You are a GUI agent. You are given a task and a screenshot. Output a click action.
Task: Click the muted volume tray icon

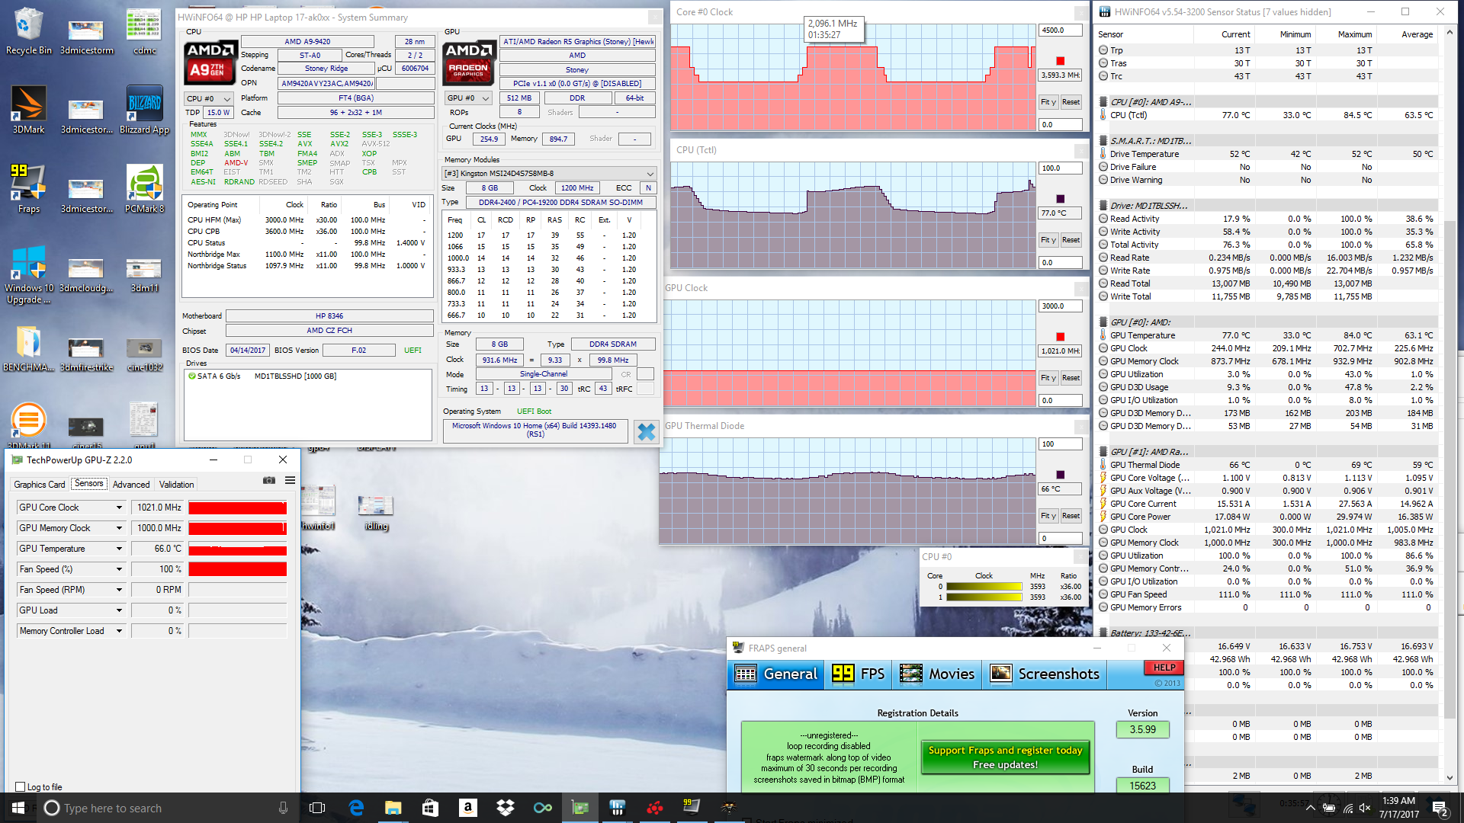[x=1365, y=809]
